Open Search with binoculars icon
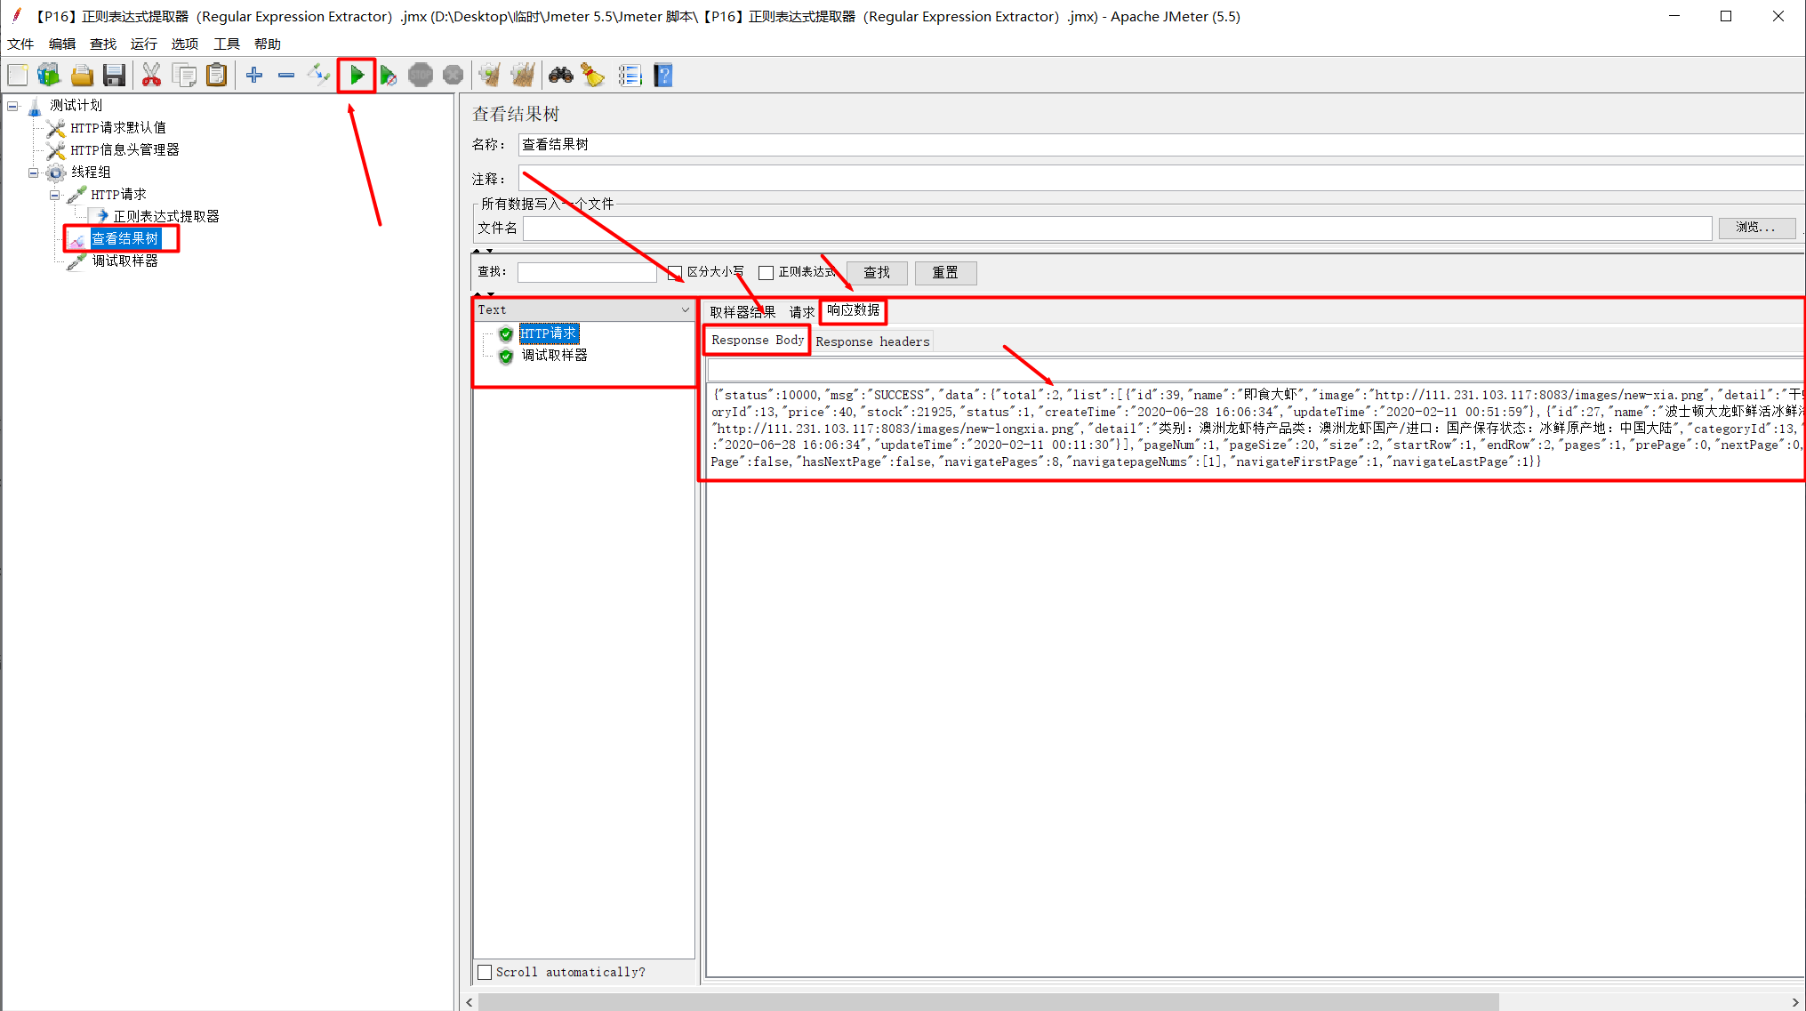1806x1011 pixels. click(x=561, y=76)
